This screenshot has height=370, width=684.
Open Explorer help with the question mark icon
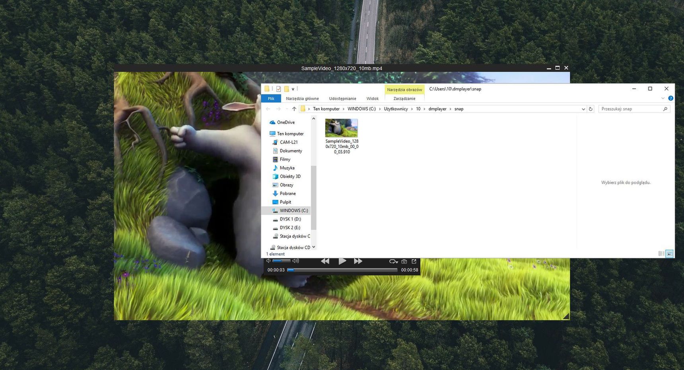pos(670,98)
